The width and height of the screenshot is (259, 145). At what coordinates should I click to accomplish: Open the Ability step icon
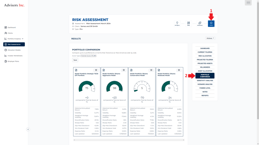(x=189, y=24)
